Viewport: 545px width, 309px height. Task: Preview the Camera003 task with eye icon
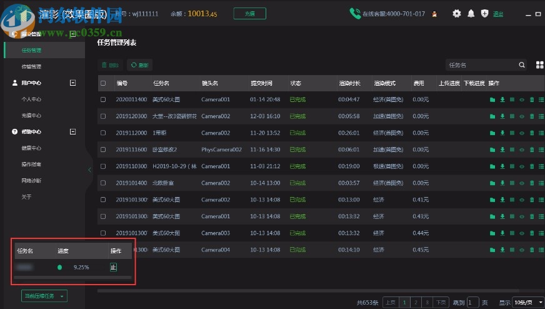[x=522, y=233]
